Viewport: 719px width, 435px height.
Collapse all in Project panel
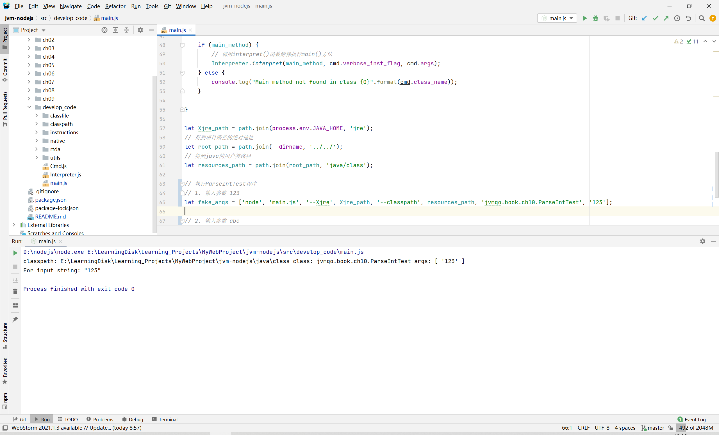(x=126, y=30)
